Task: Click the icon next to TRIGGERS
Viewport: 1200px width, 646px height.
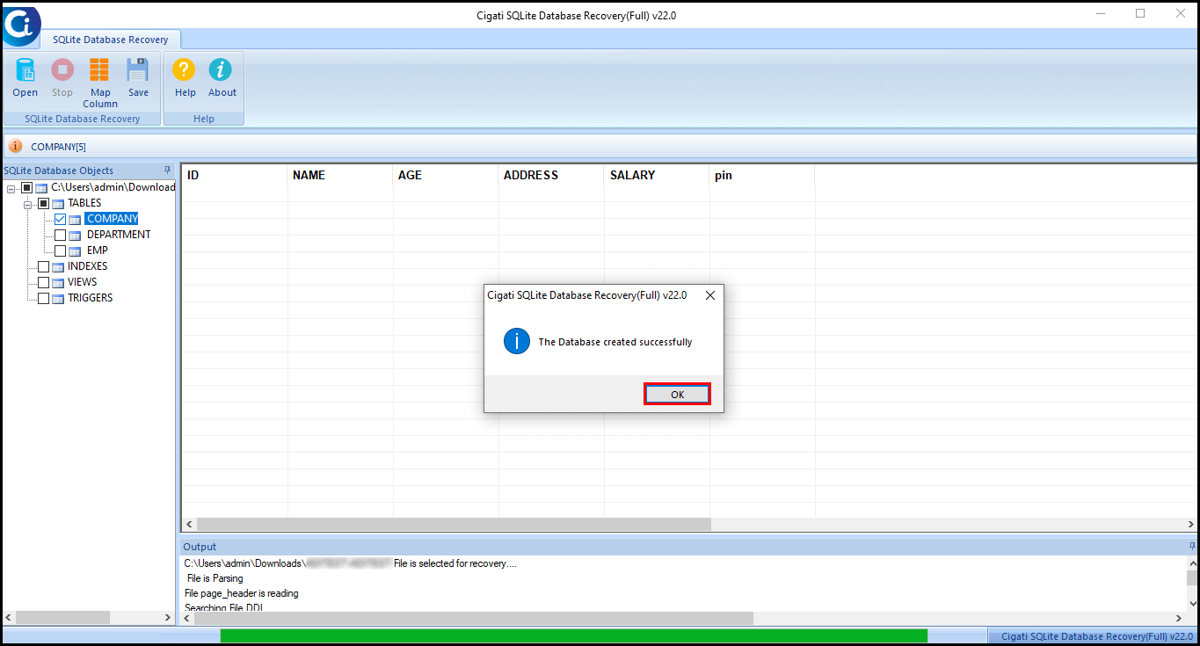Action: click(58, 299)
